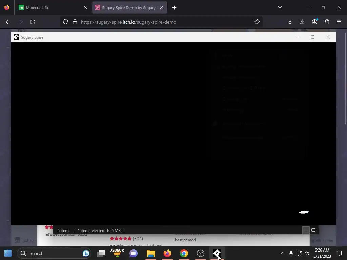Viewport: 347px width, 260px height.
Task: Click the browser page vertical scrollbar
Action: point(346,79)
